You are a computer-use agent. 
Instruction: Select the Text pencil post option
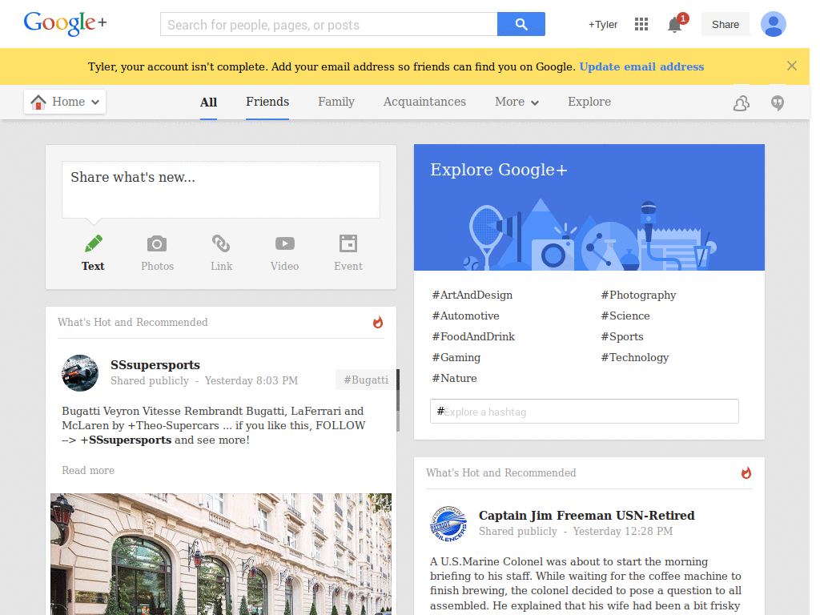coord(93,253)
